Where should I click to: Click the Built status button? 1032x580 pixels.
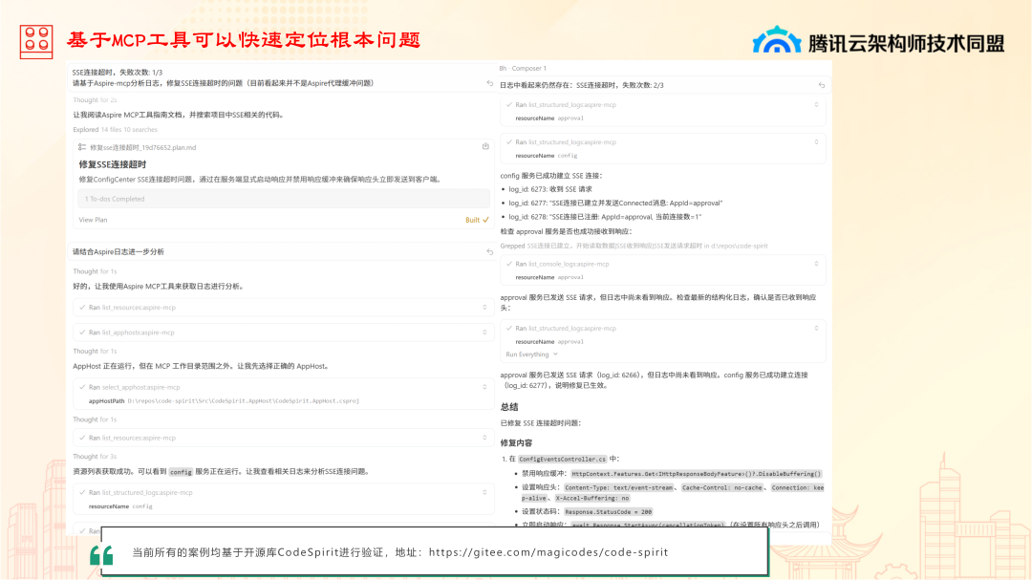click(477, 220)
